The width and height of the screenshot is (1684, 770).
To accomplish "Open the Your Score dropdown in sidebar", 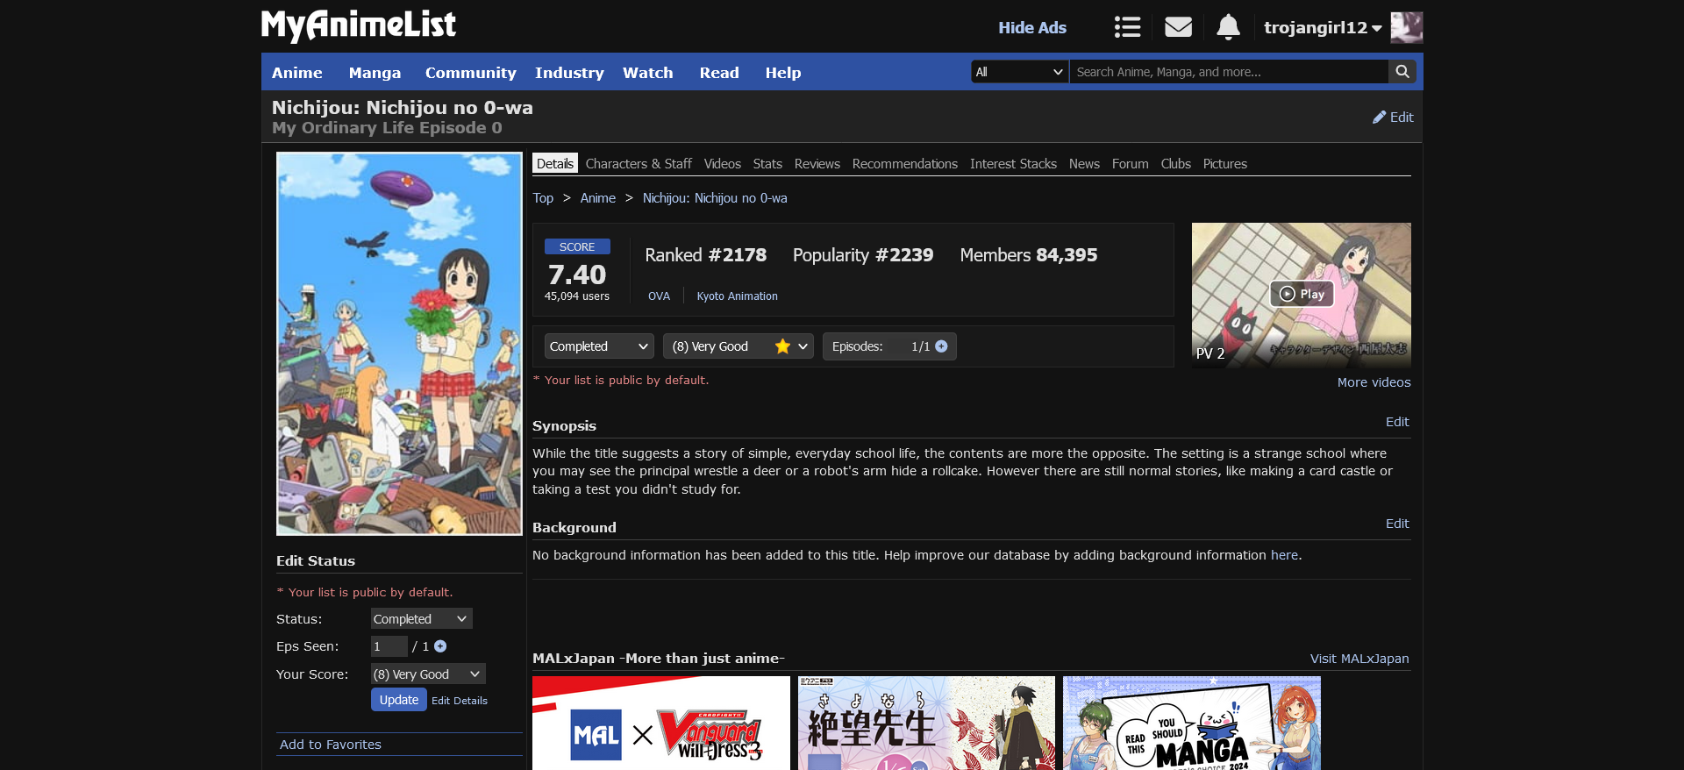I will (428, 674).
